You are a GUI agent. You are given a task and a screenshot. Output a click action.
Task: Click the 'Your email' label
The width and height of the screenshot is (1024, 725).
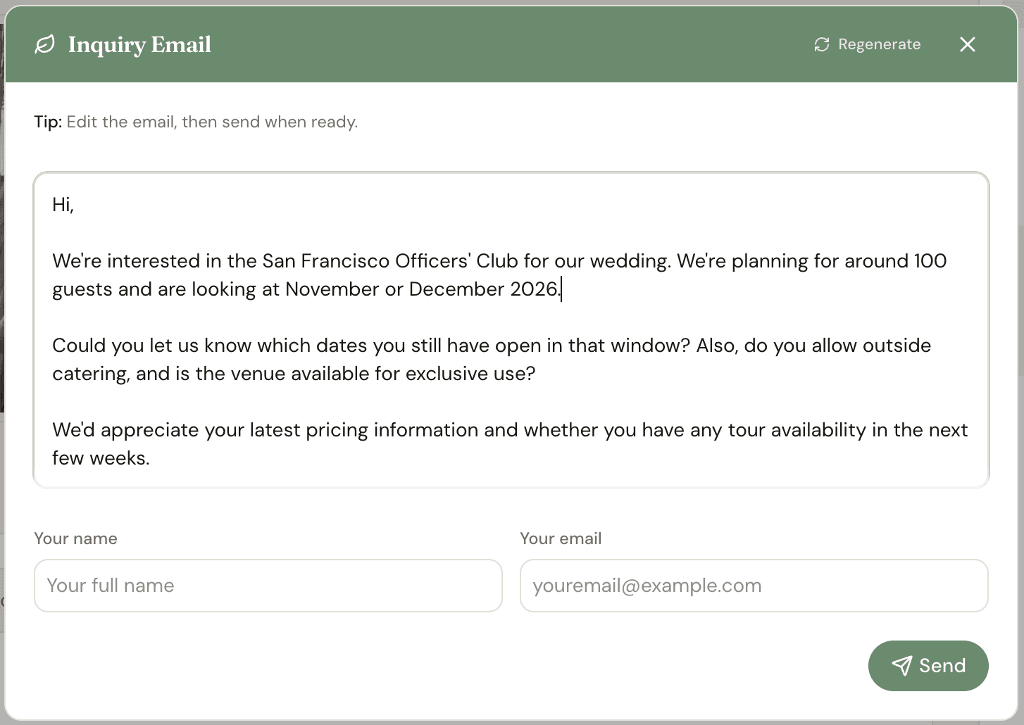pos(561,538)
